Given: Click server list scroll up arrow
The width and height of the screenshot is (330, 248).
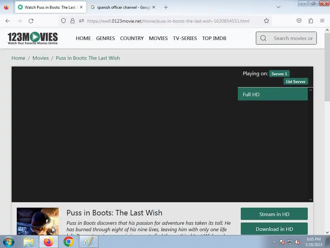Looking at the screenshot, I should pyautogui.click(x=310, y=90).
